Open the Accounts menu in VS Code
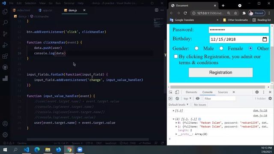Image resolution: width=274 pixels, height=154 pixels. 5,124
